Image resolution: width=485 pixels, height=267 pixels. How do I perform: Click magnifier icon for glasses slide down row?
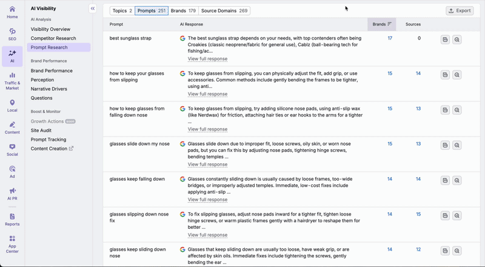pyautogui.click(x=457, y=145)
